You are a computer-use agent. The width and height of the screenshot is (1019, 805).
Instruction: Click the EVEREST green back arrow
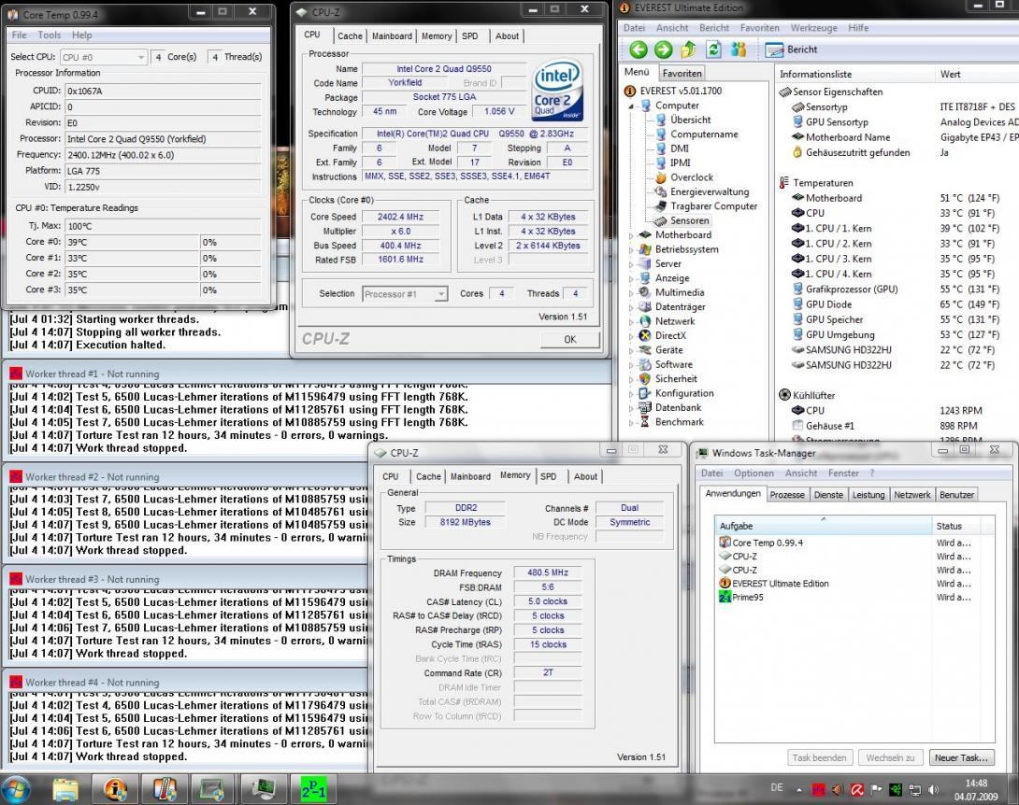pos(639,49)
